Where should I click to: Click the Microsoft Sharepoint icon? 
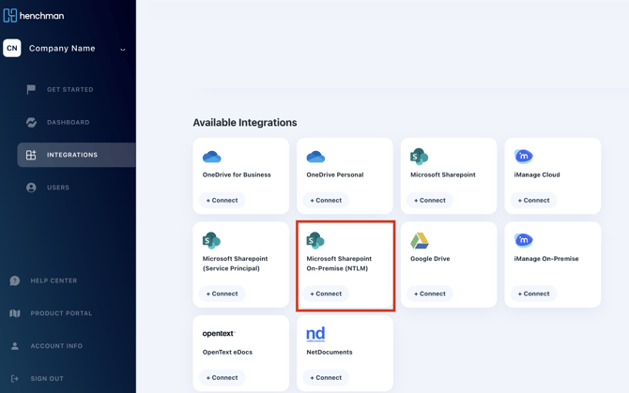pyautogui.click(x=420, y=156)
